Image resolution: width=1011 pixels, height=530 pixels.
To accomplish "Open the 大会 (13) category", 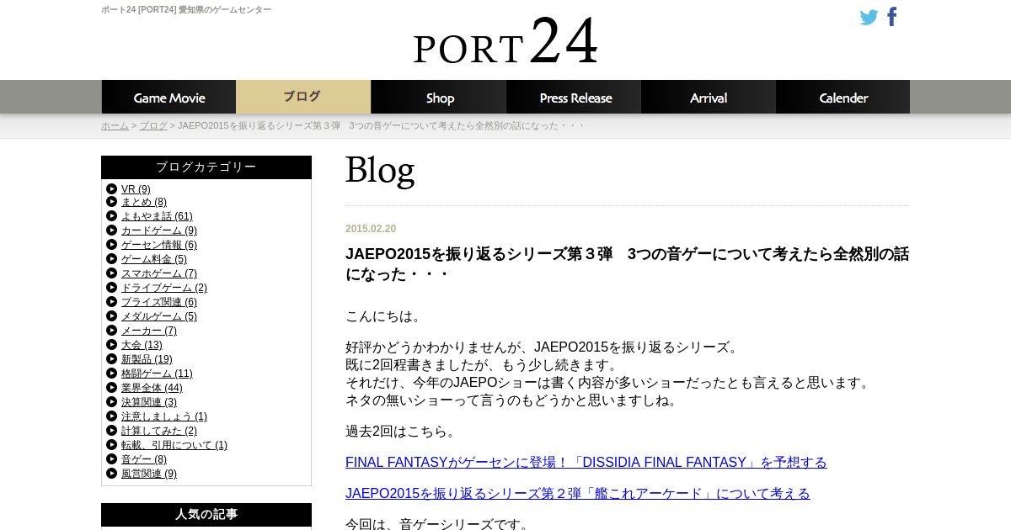I will point(142,345).
